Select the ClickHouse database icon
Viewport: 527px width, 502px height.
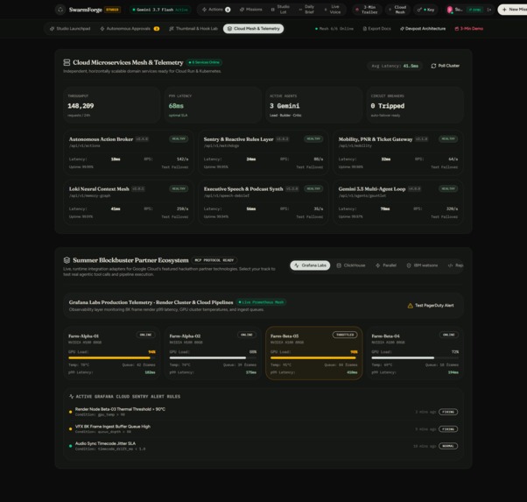coord(339,265)
